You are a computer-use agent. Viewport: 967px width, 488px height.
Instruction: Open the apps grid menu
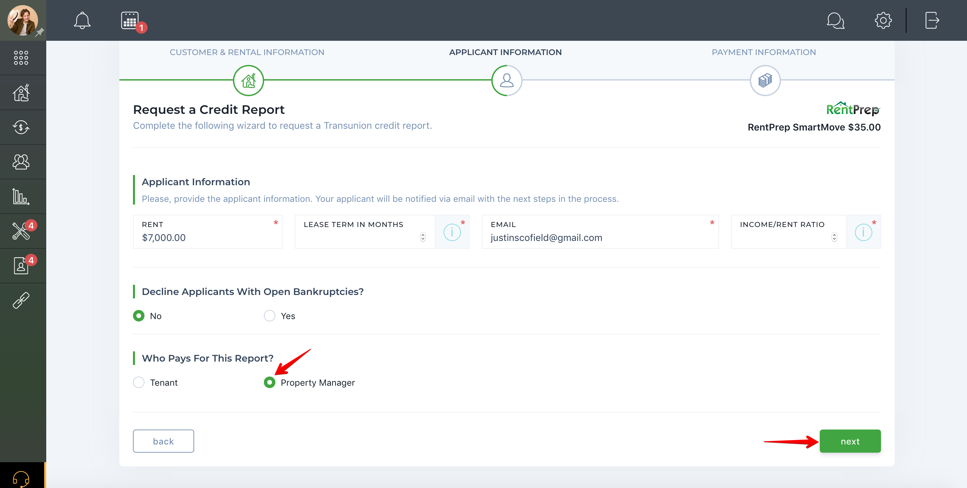click(21, 58)
